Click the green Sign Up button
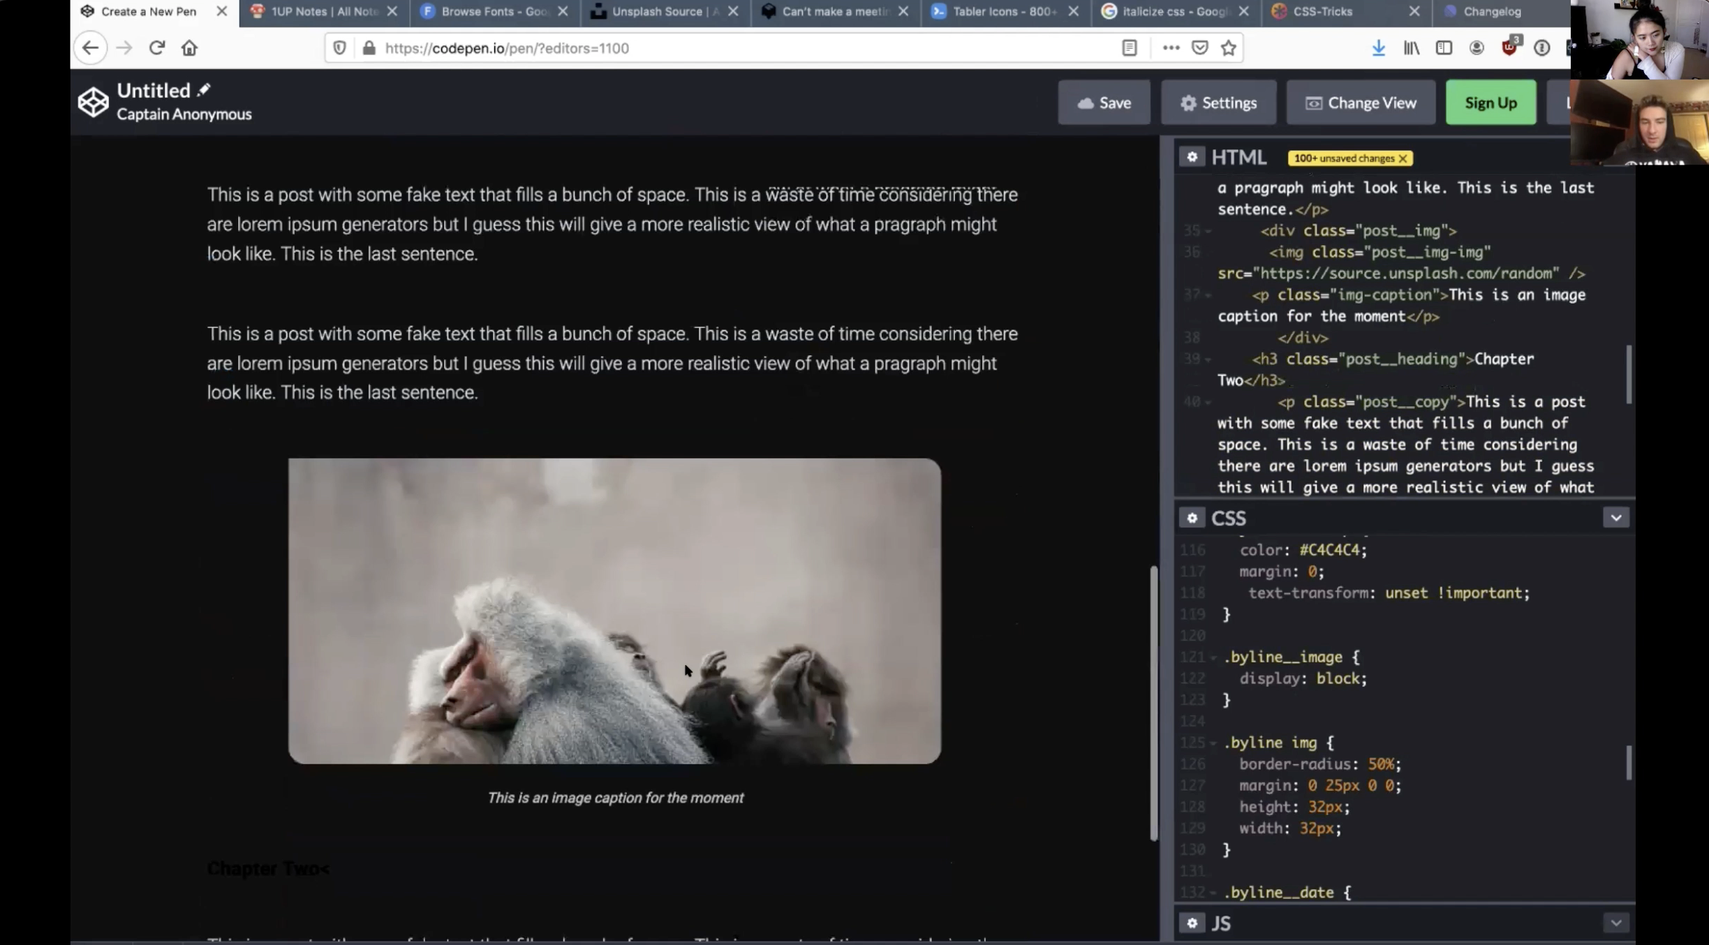Screen dimensions: 1709x945 click(1490, 103)
